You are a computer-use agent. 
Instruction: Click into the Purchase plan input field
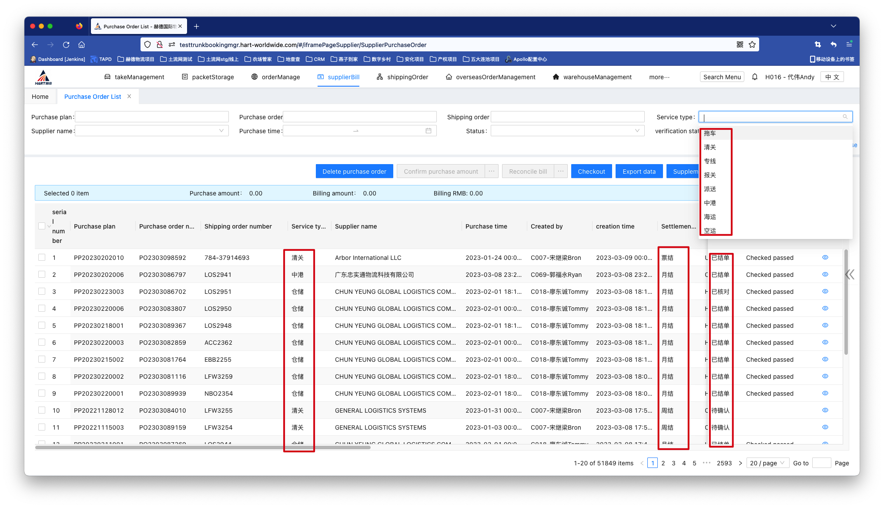coord(152,117)
